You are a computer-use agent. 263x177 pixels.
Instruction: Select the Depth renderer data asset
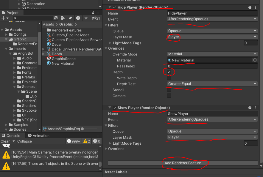coord(55,54)
